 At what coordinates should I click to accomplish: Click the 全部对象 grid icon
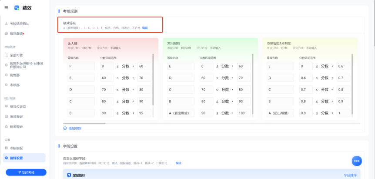coord(7,55)
